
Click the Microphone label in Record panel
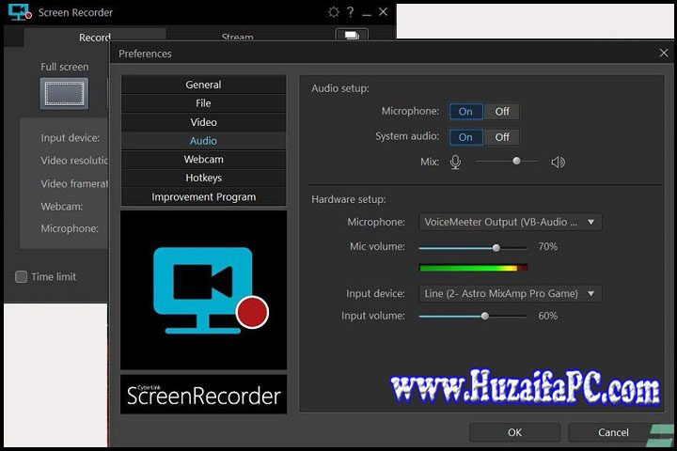pos(70,228)
